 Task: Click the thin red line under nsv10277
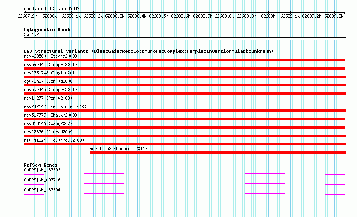tap(185, 102)
